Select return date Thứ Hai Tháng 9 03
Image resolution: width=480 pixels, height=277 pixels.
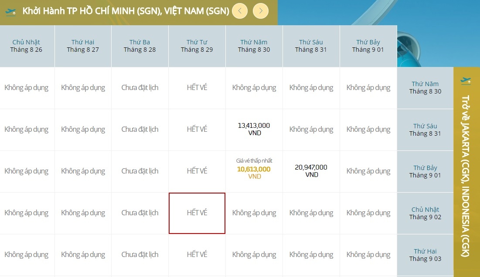click(x=425, y=254)
